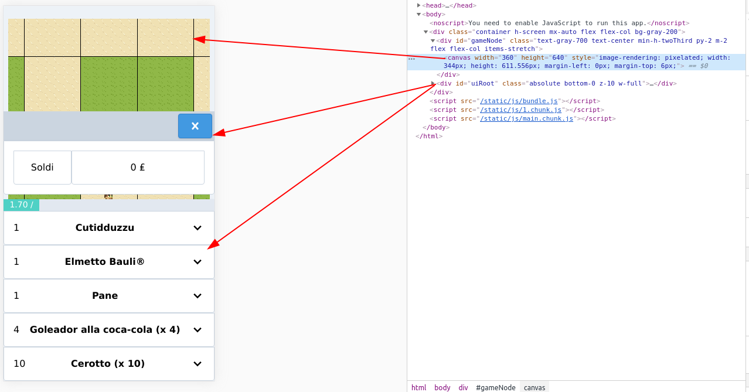Click the 1.70 / teal badge

coord(21,205)
